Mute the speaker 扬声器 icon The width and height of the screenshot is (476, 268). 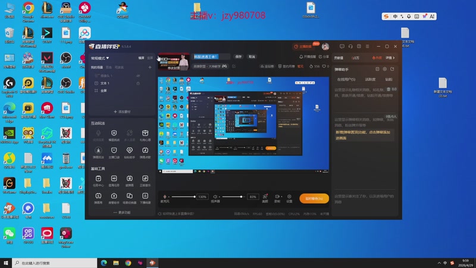coord(215,197)
